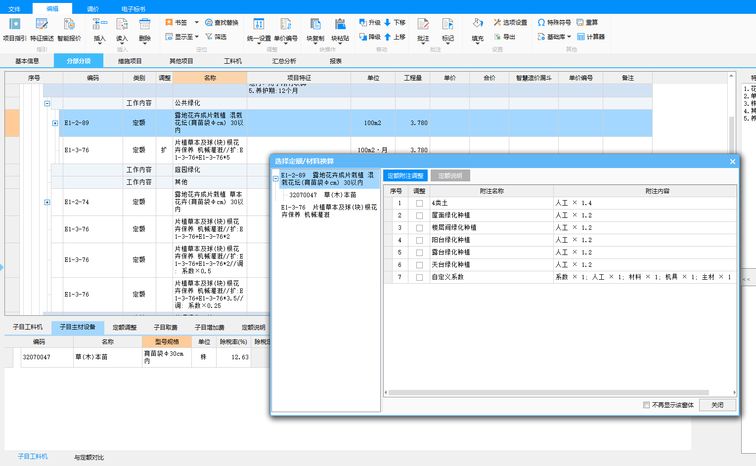Switch to the 文件 menu

click(14, 9)
